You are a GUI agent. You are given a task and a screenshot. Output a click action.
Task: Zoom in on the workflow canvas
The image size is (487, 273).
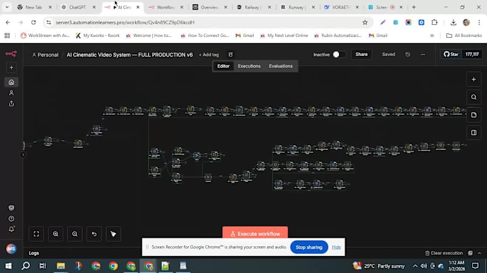(55, 234)
